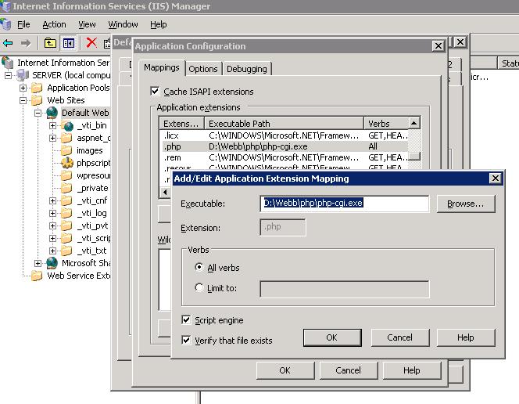The image size is (519, 404).
Task: Open the File menu
Action: coord(23,24)
